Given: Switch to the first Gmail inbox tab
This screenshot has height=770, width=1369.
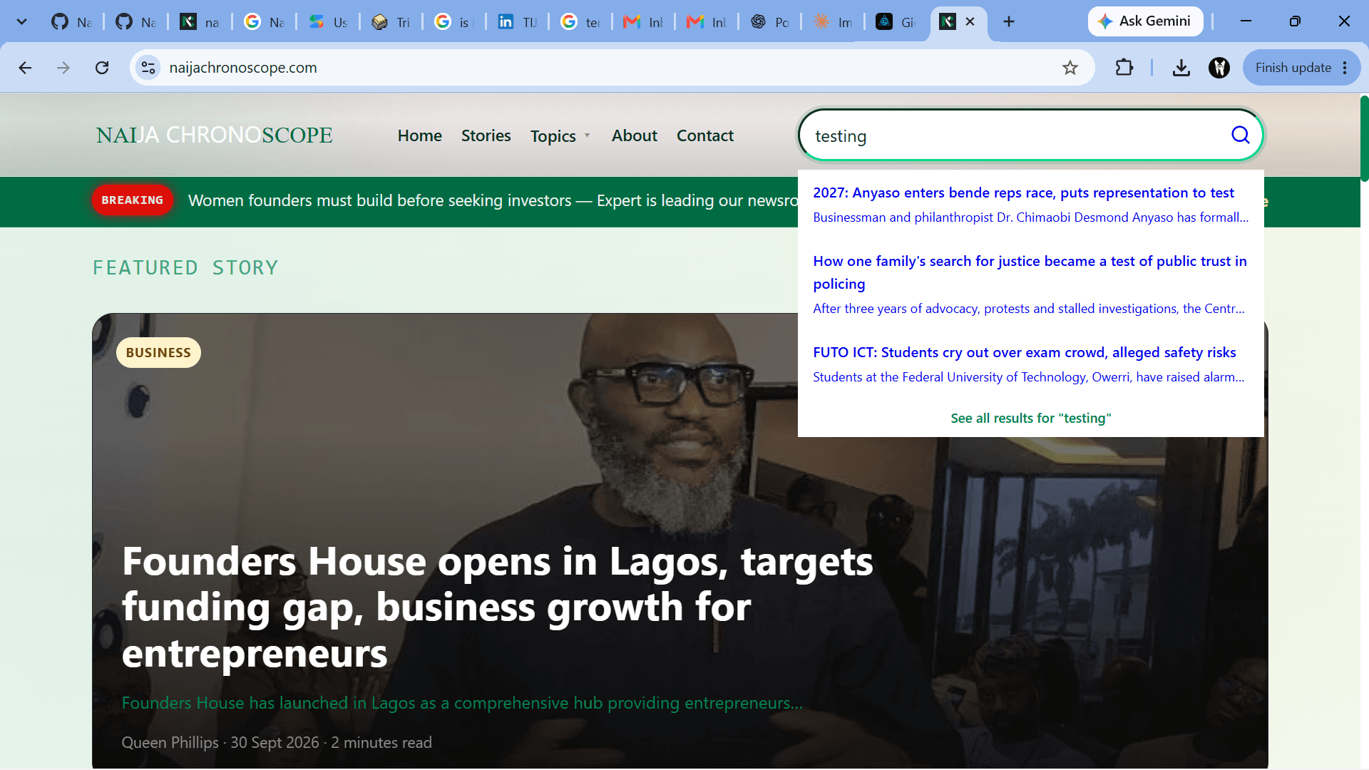Looking at the screenshot, I should (643, 22).
